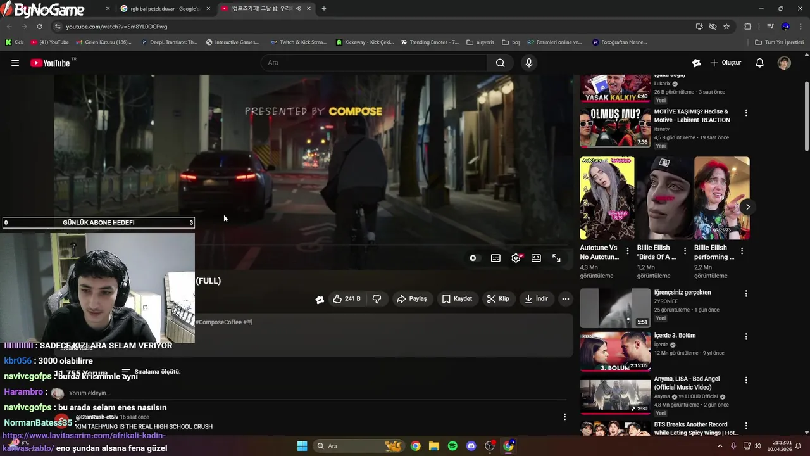Click the Oluştur create button
810x456 pixels.
[x=725, y=63]
